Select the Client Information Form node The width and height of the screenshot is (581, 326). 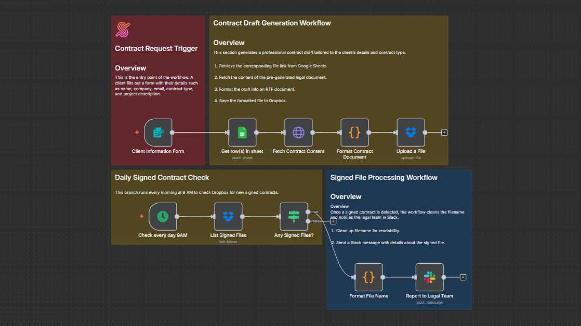pos(158,133)
